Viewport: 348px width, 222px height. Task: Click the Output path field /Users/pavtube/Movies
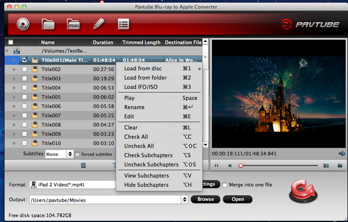tap(105, 199)
